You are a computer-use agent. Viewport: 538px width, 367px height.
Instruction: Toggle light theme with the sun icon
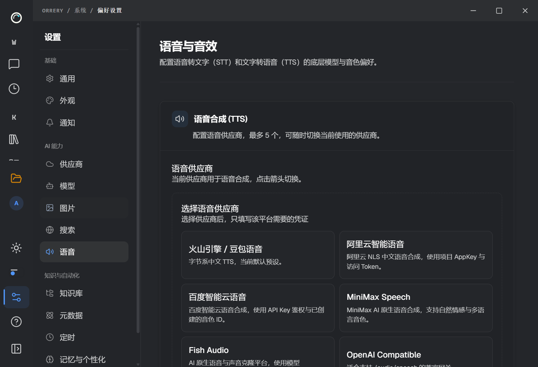point(16,248)
